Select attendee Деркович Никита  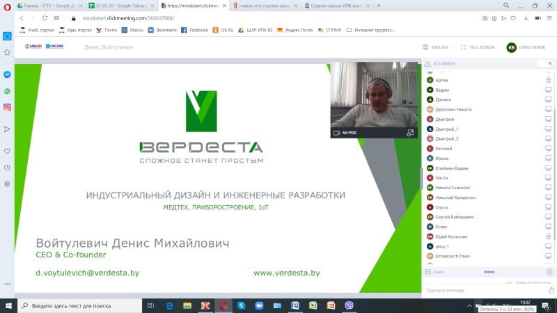click(453, 109)
